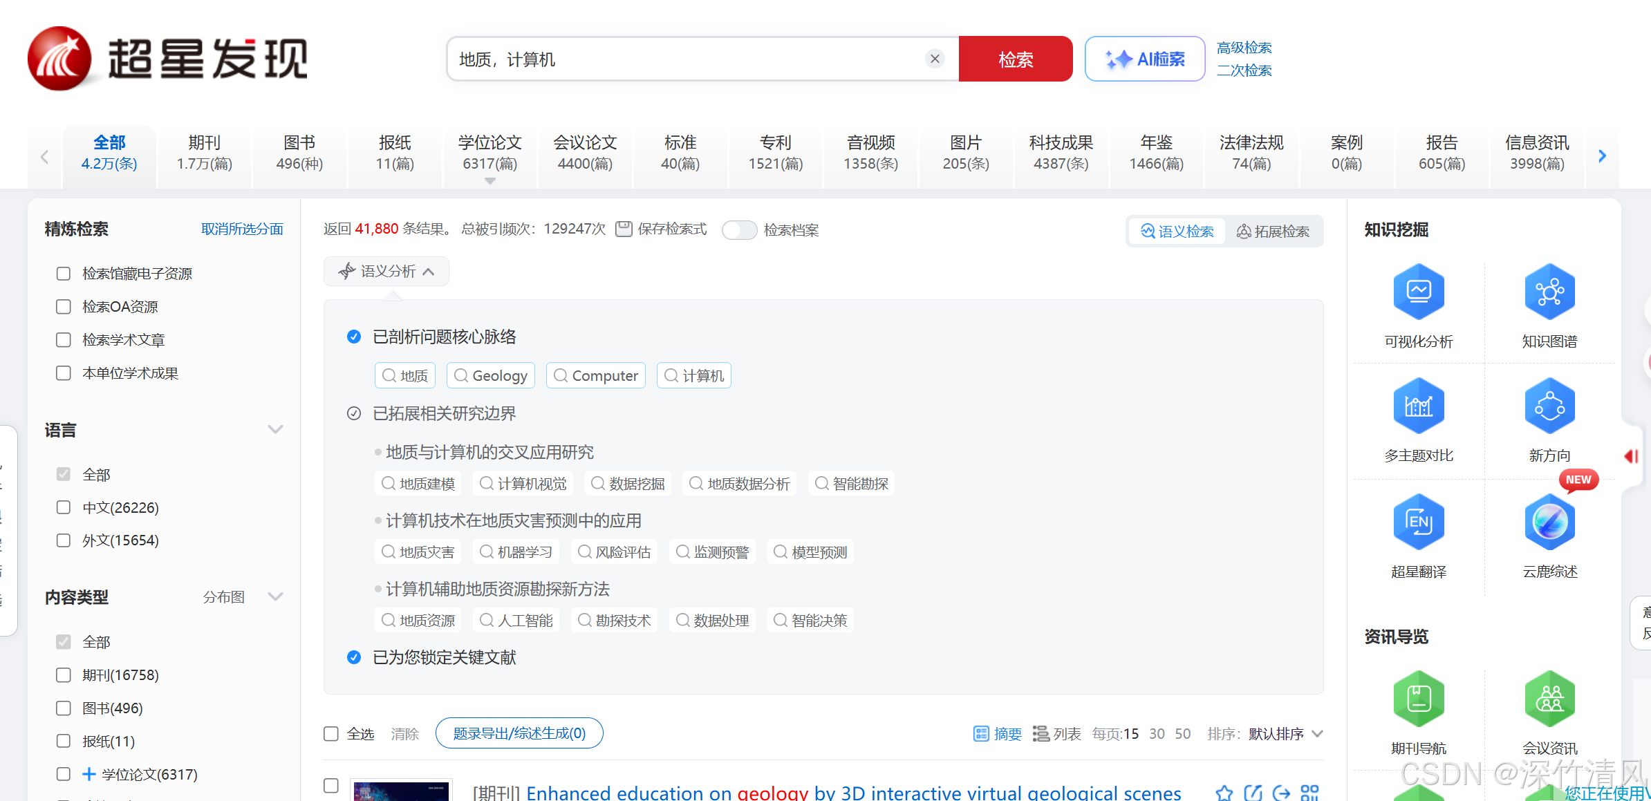Check the 检索OA资源 checkbox
Viewport: 1651px width, 801px height.
64,307
